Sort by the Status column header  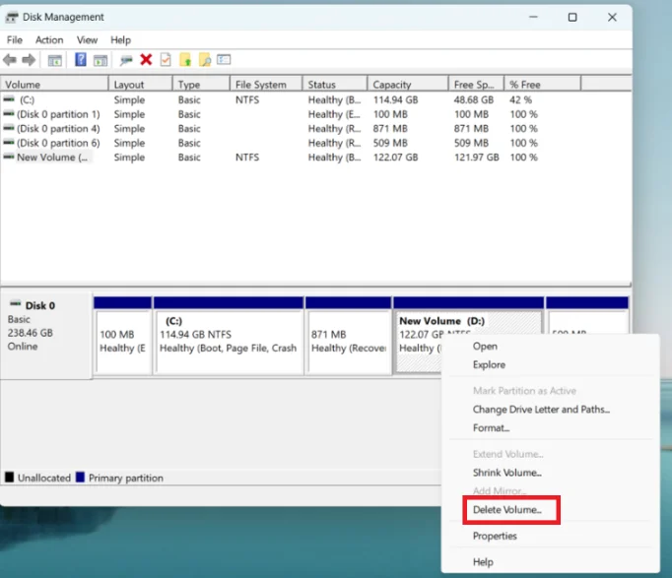(x=335, y=85)
